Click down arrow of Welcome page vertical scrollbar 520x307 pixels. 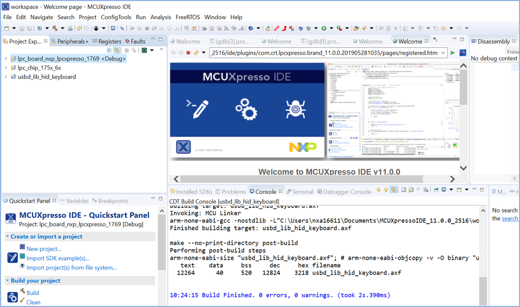(463, 168)
